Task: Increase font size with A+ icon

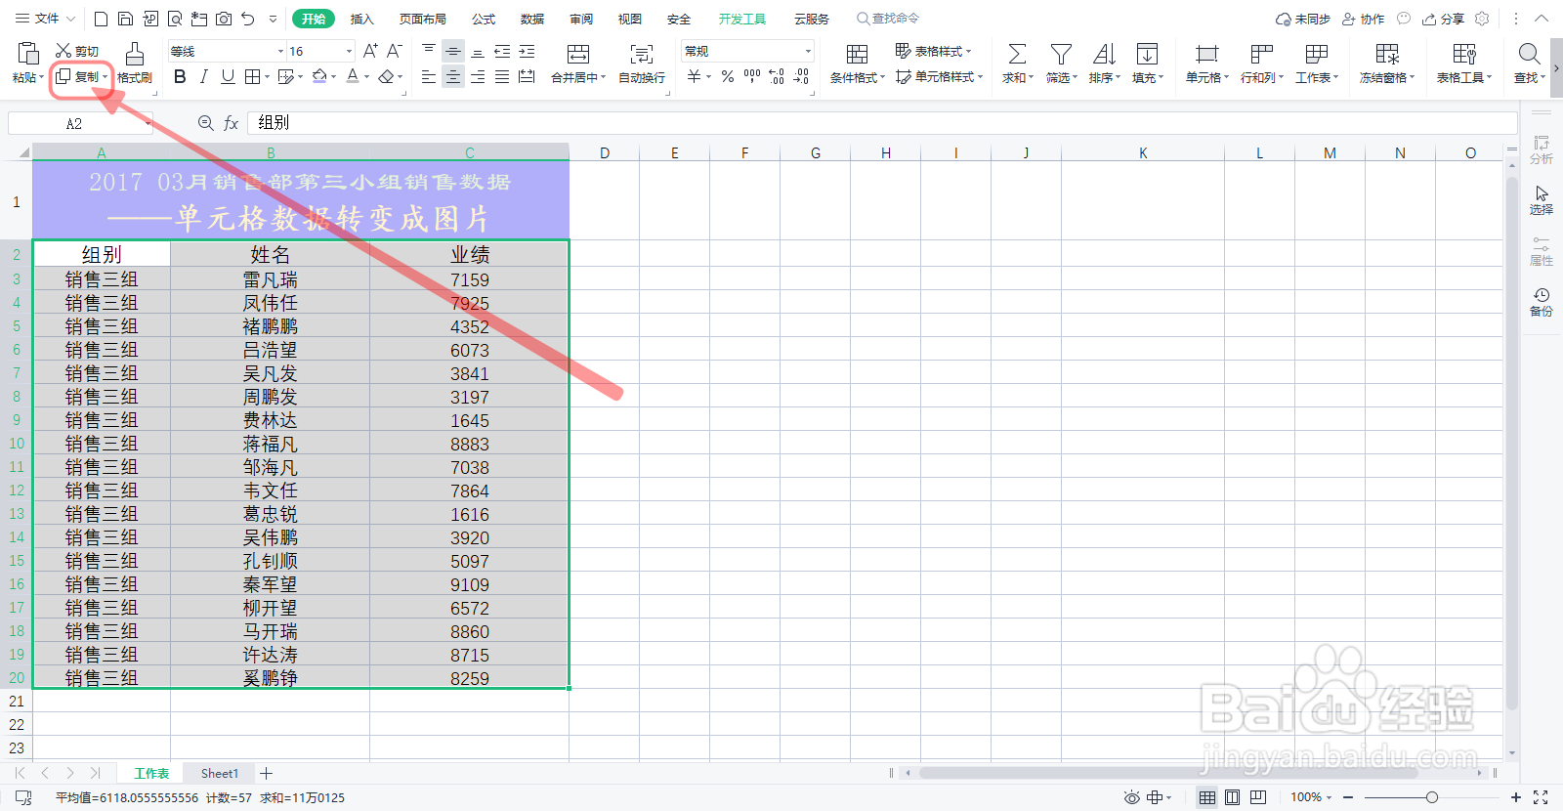Action: [x=370, y=51]
